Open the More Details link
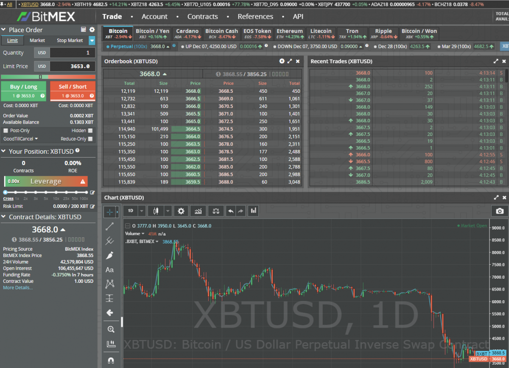The height and width of the screenshot is (368, 509). click(17, 288)
